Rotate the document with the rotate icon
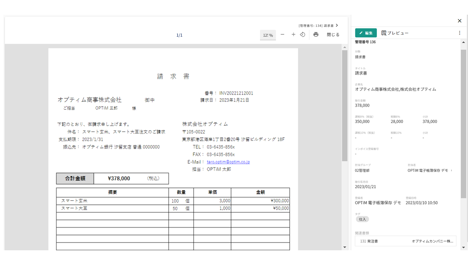The height and width of the screenshot is (265, 471). (302, 35)
